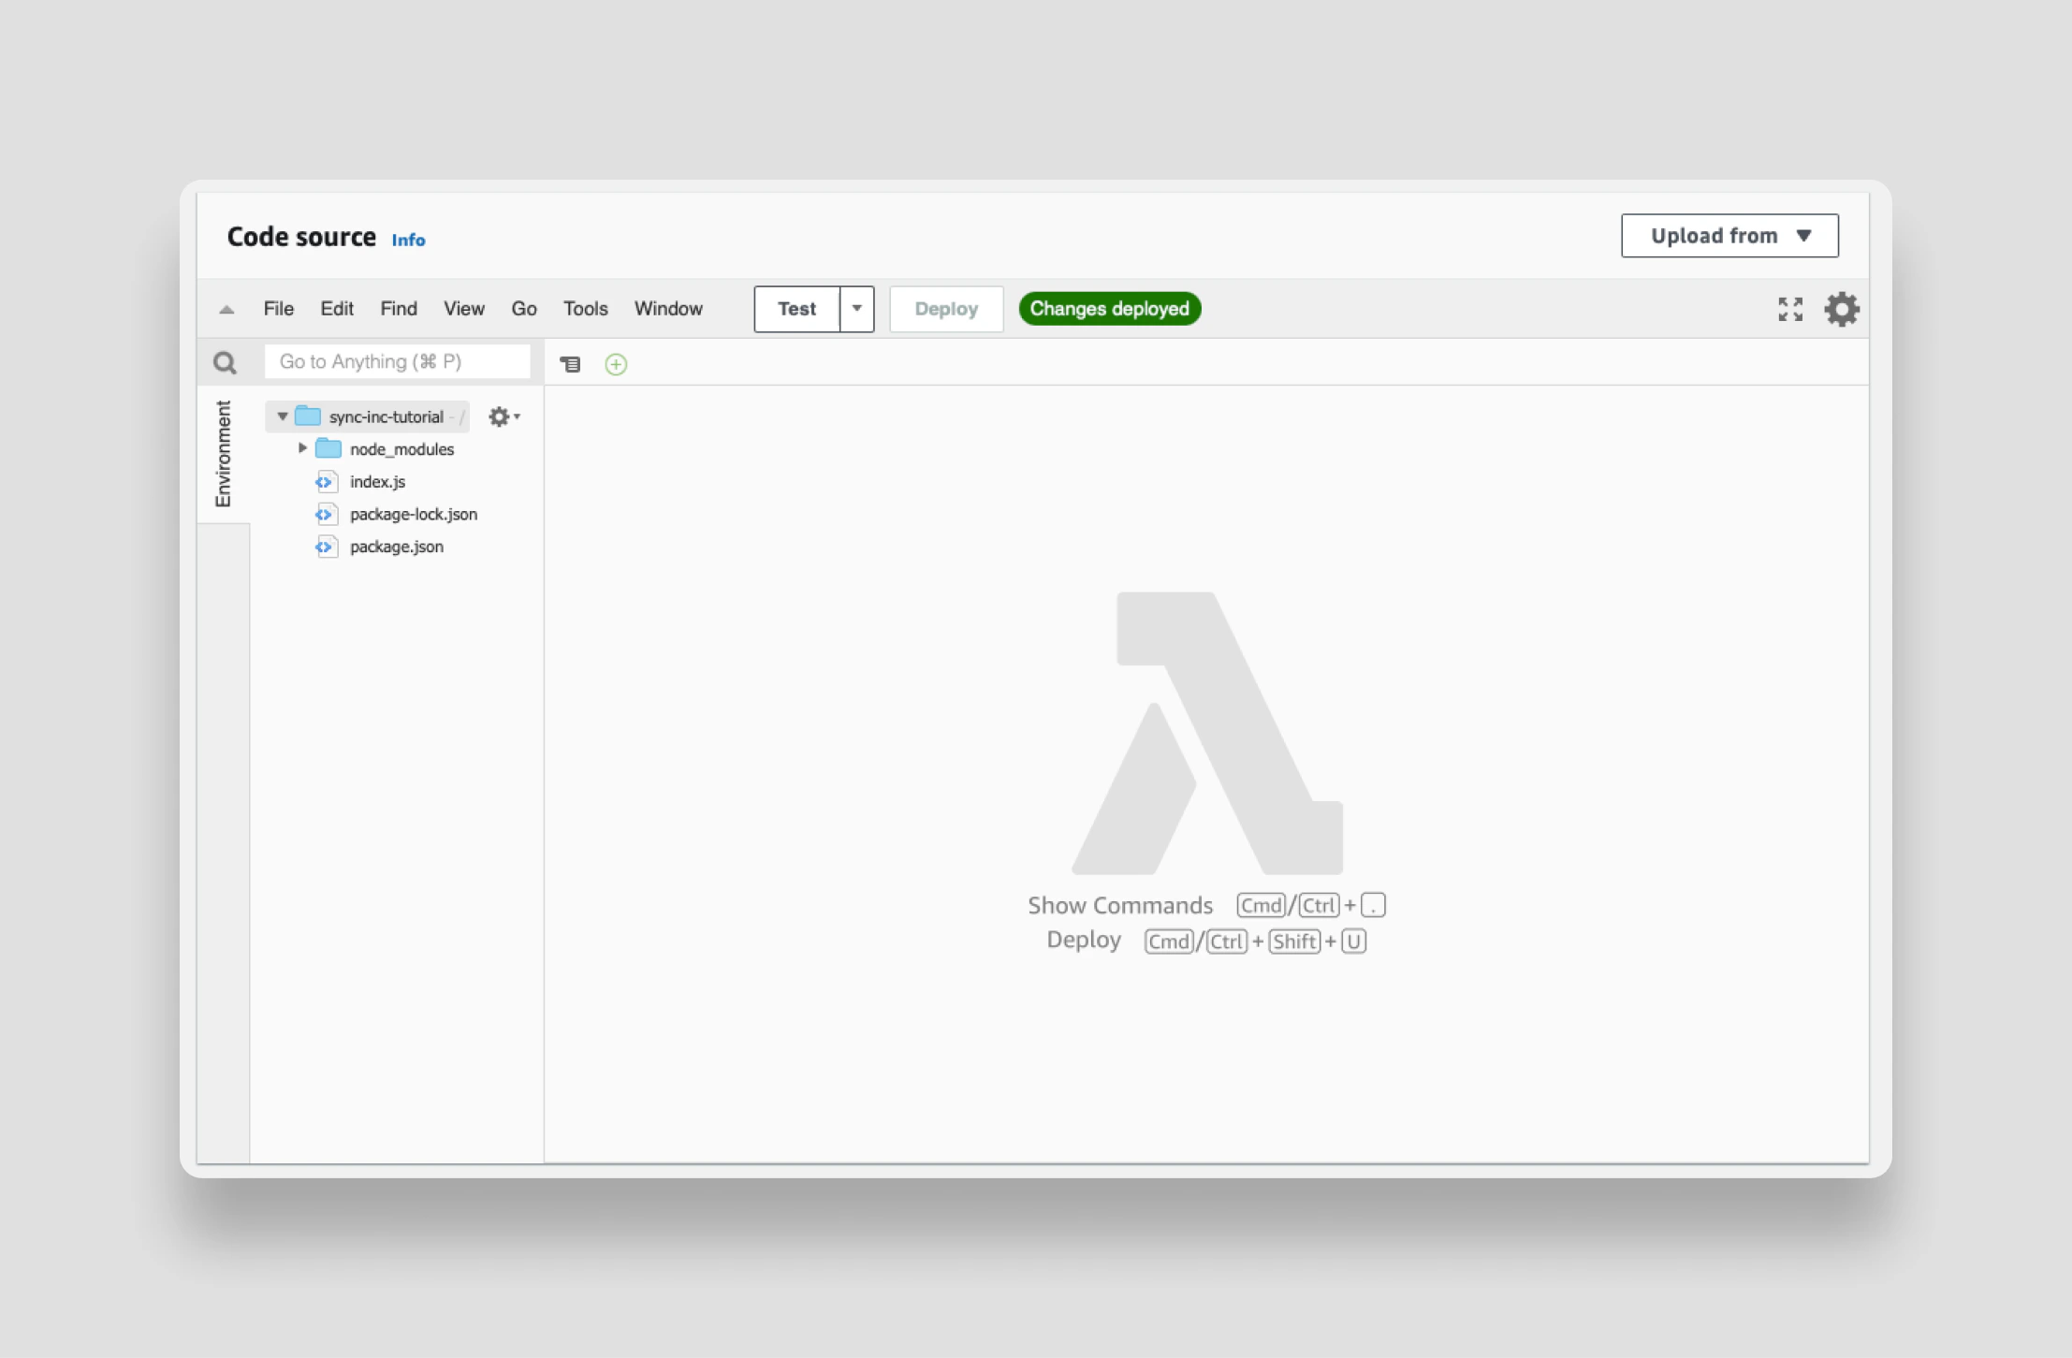Click the index.js file icon
Screen dimensions: 2072x1358
click(x=325, y=482)
